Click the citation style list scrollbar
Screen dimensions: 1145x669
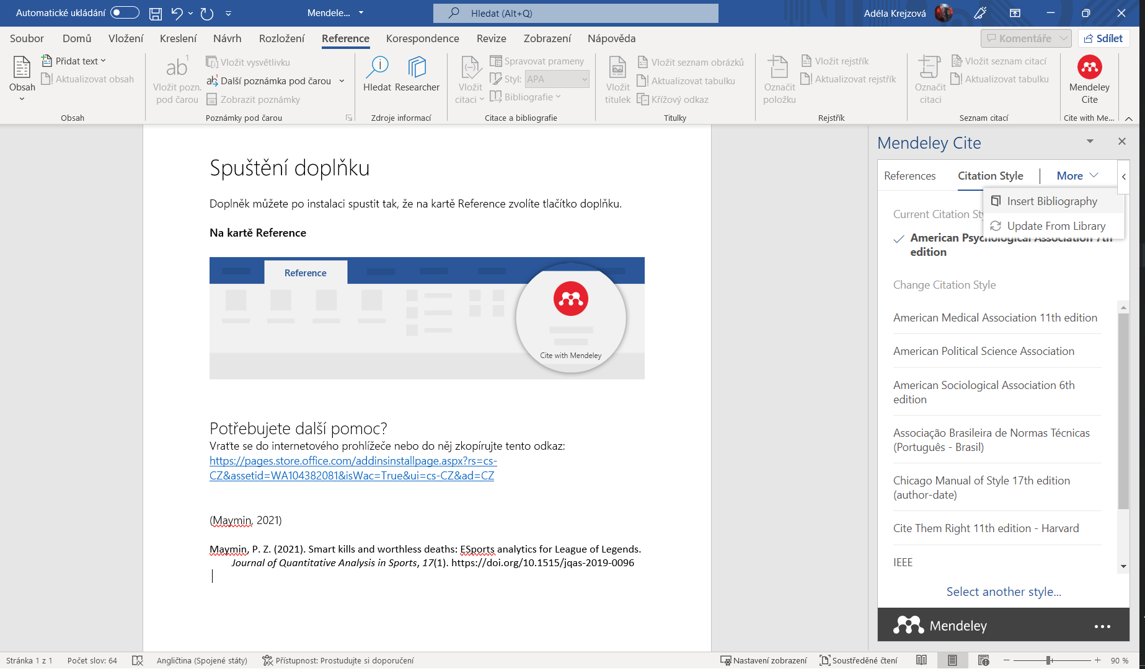click(1123, 412)
